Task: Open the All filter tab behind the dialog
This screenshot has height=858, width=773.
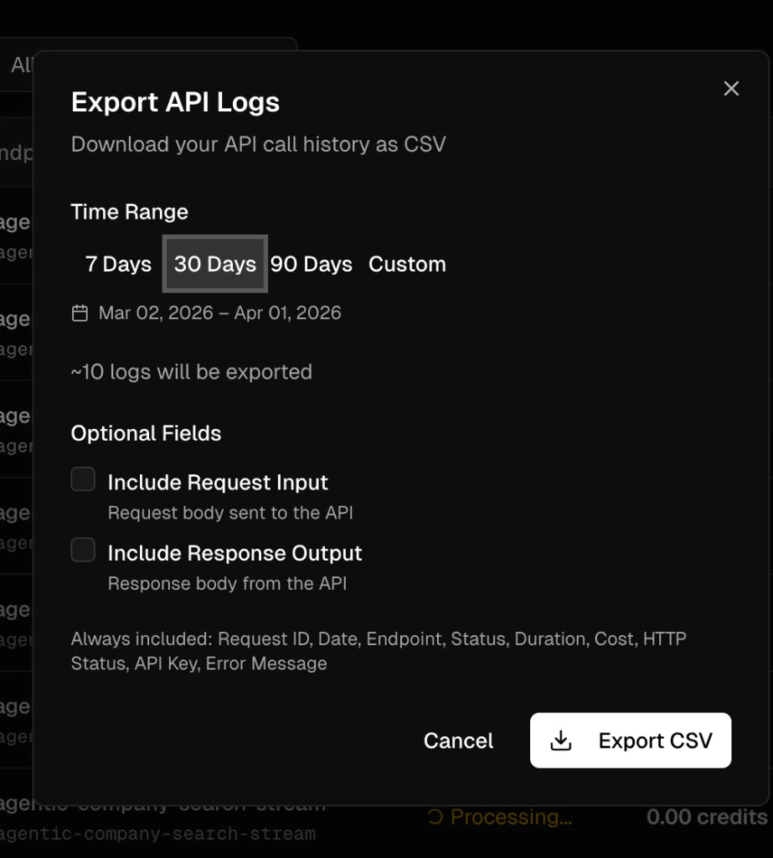Action: pyautogui.click(x=21, y=65)
